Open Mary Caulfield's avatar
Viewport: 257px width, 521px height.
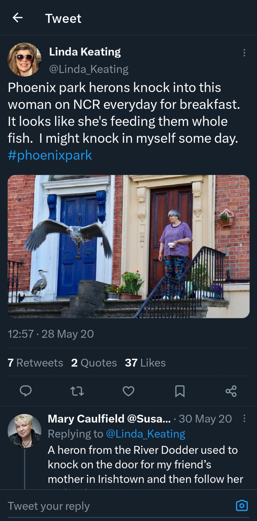point(24,431)
